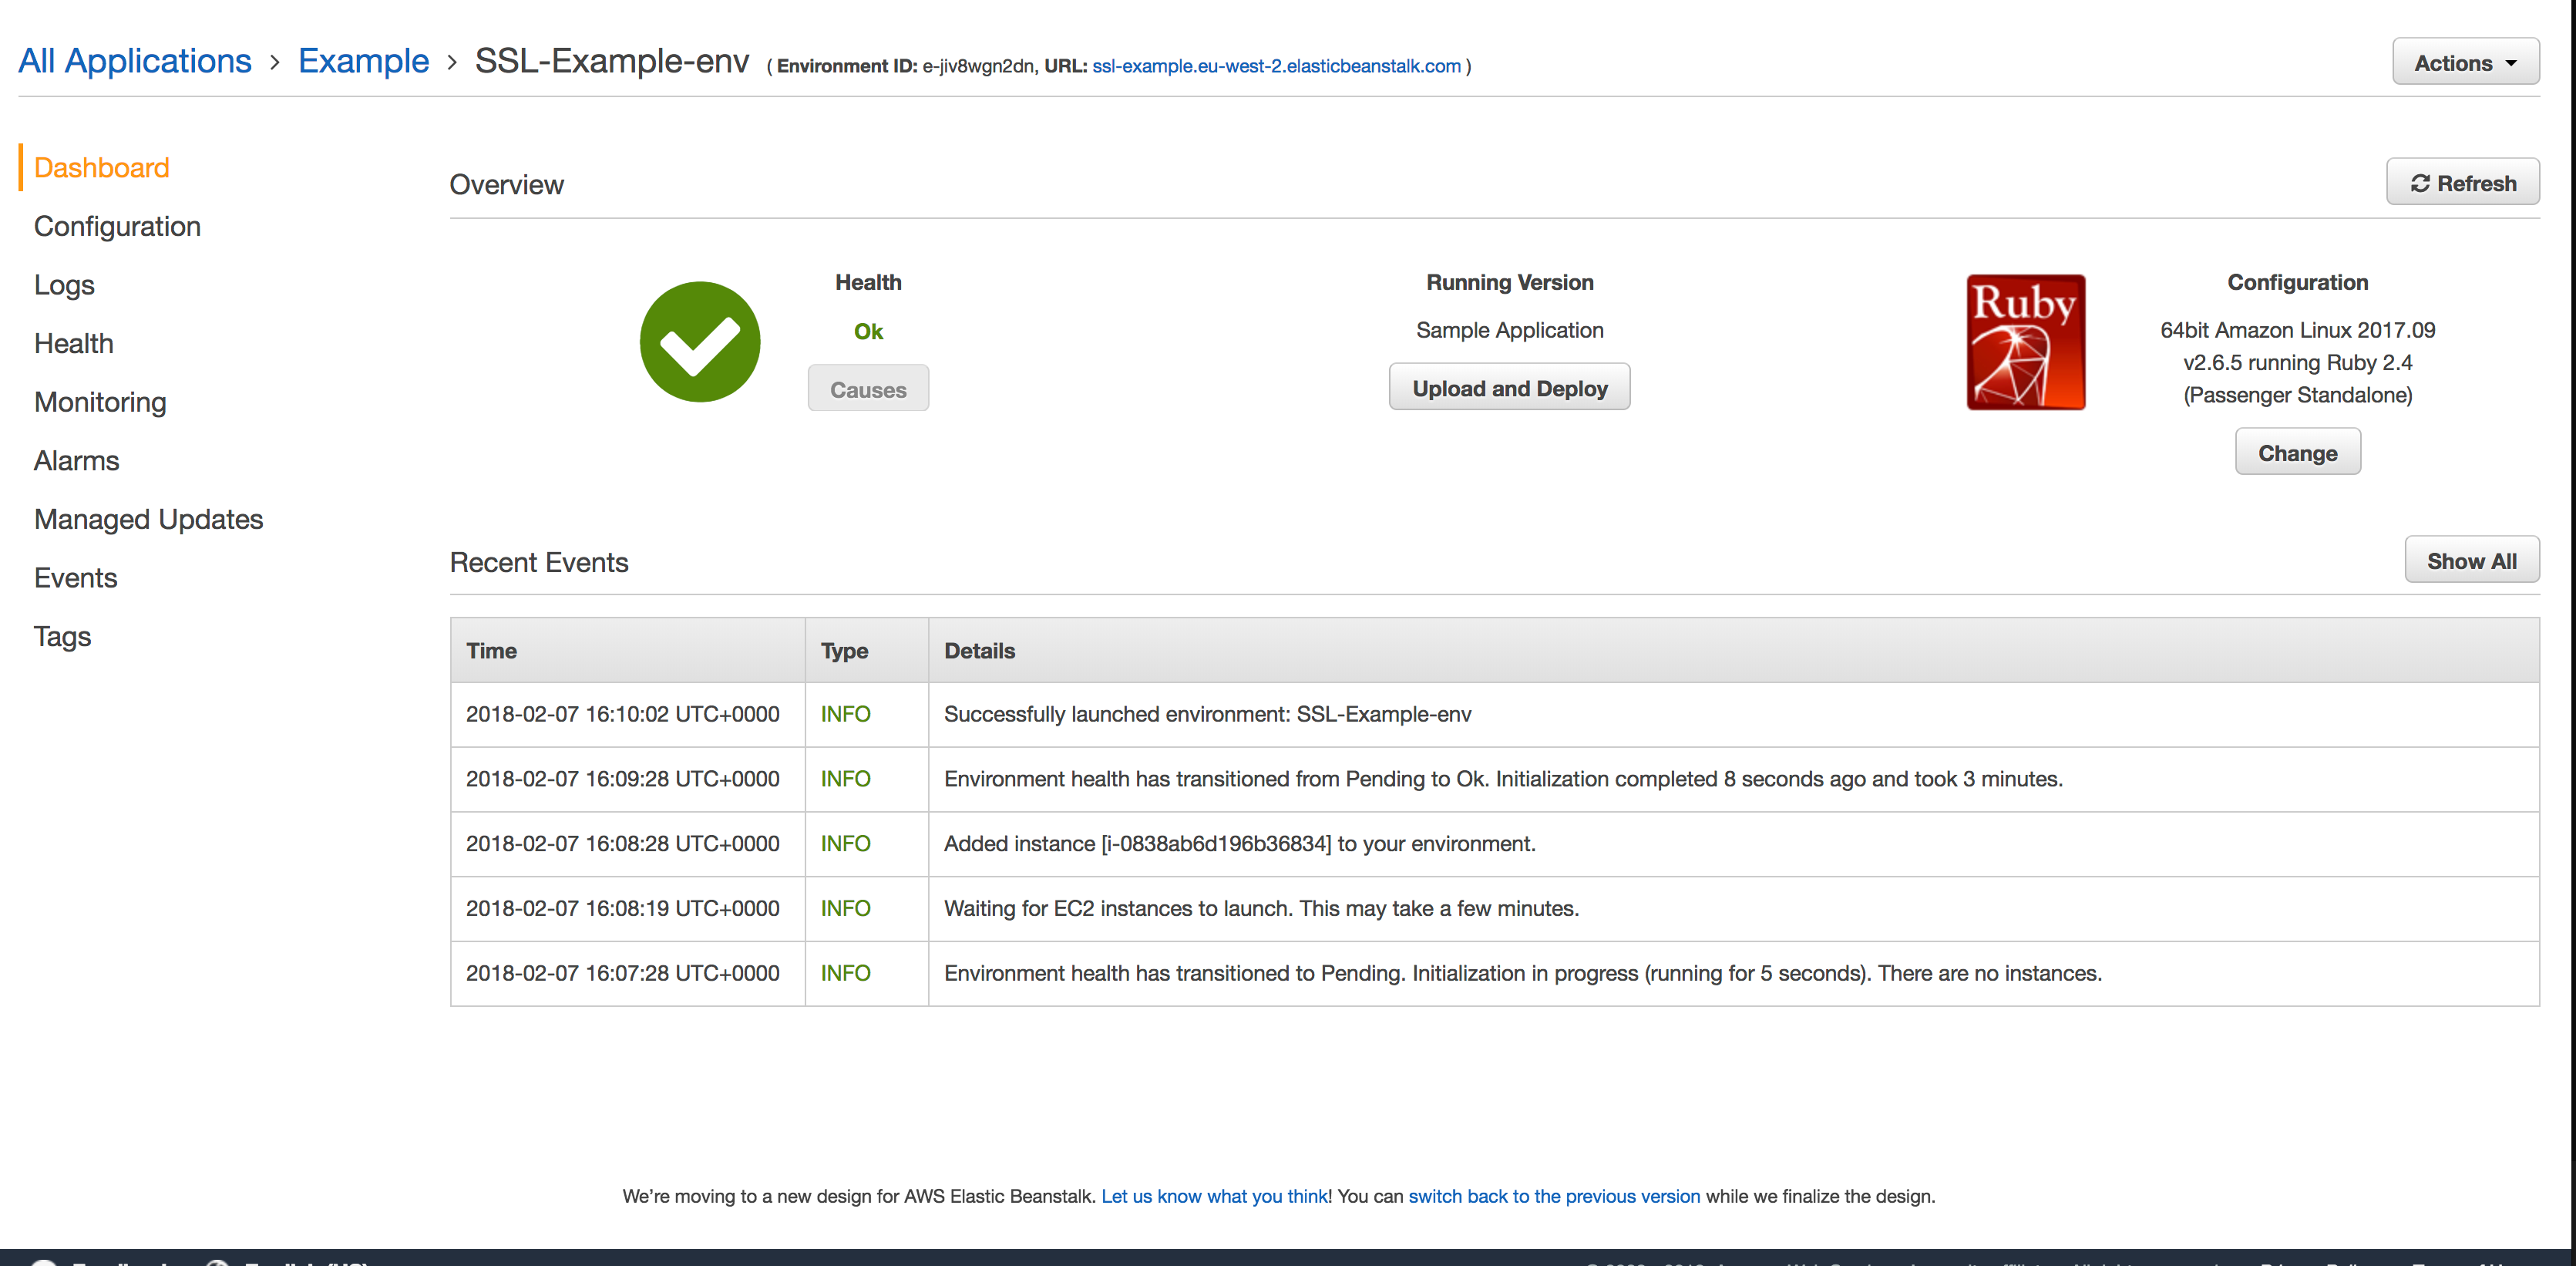Click the green health checkmark icon
2576x1266 pixels.
click(700, 342)
